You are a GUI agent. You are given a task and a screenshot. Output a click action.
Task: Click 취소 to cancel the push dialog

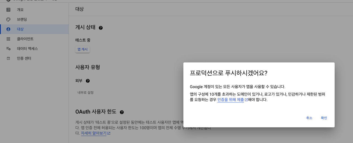[309, 118]
